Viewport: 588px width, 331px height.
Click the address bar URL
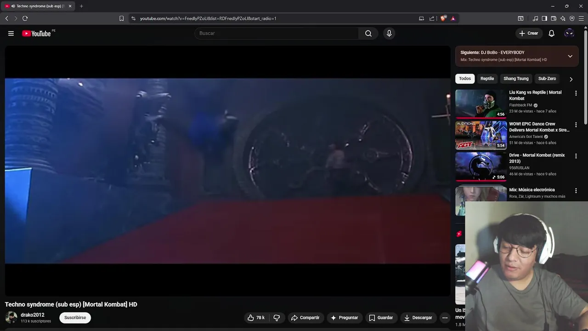tap(208, 18)
